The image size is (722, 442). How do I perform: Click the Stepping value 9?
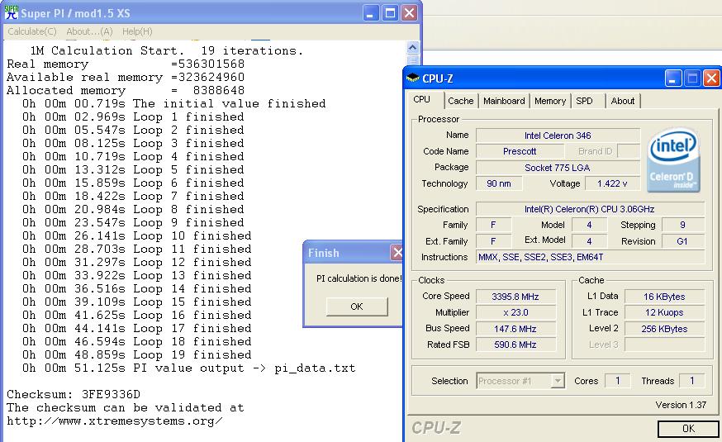coord(683,225)
